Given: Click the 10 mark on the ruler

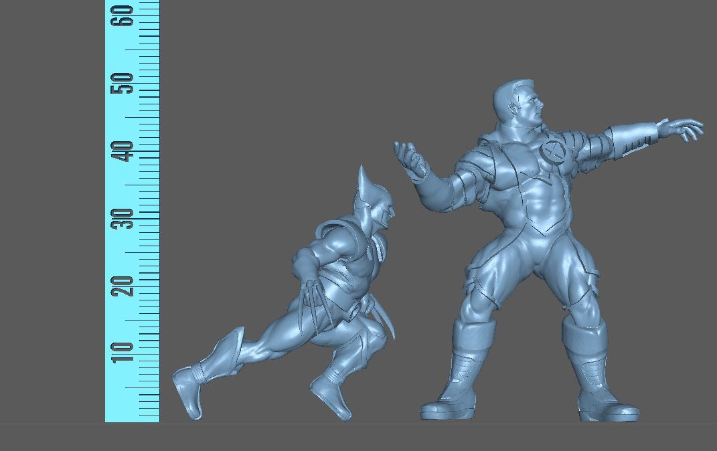Looking at the screenshot, I should [x=124, y=351].
